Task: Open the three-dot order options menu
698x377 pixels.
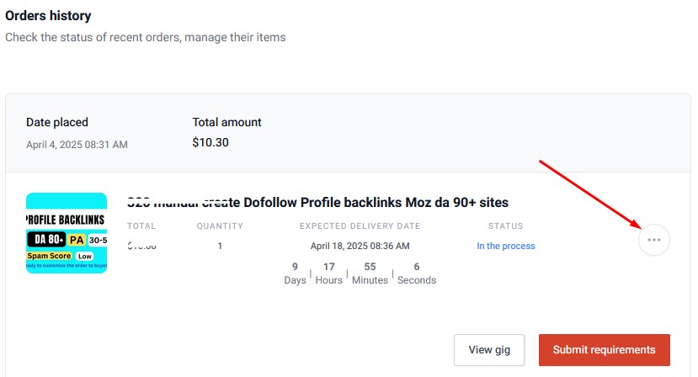Action: (654, 240)
